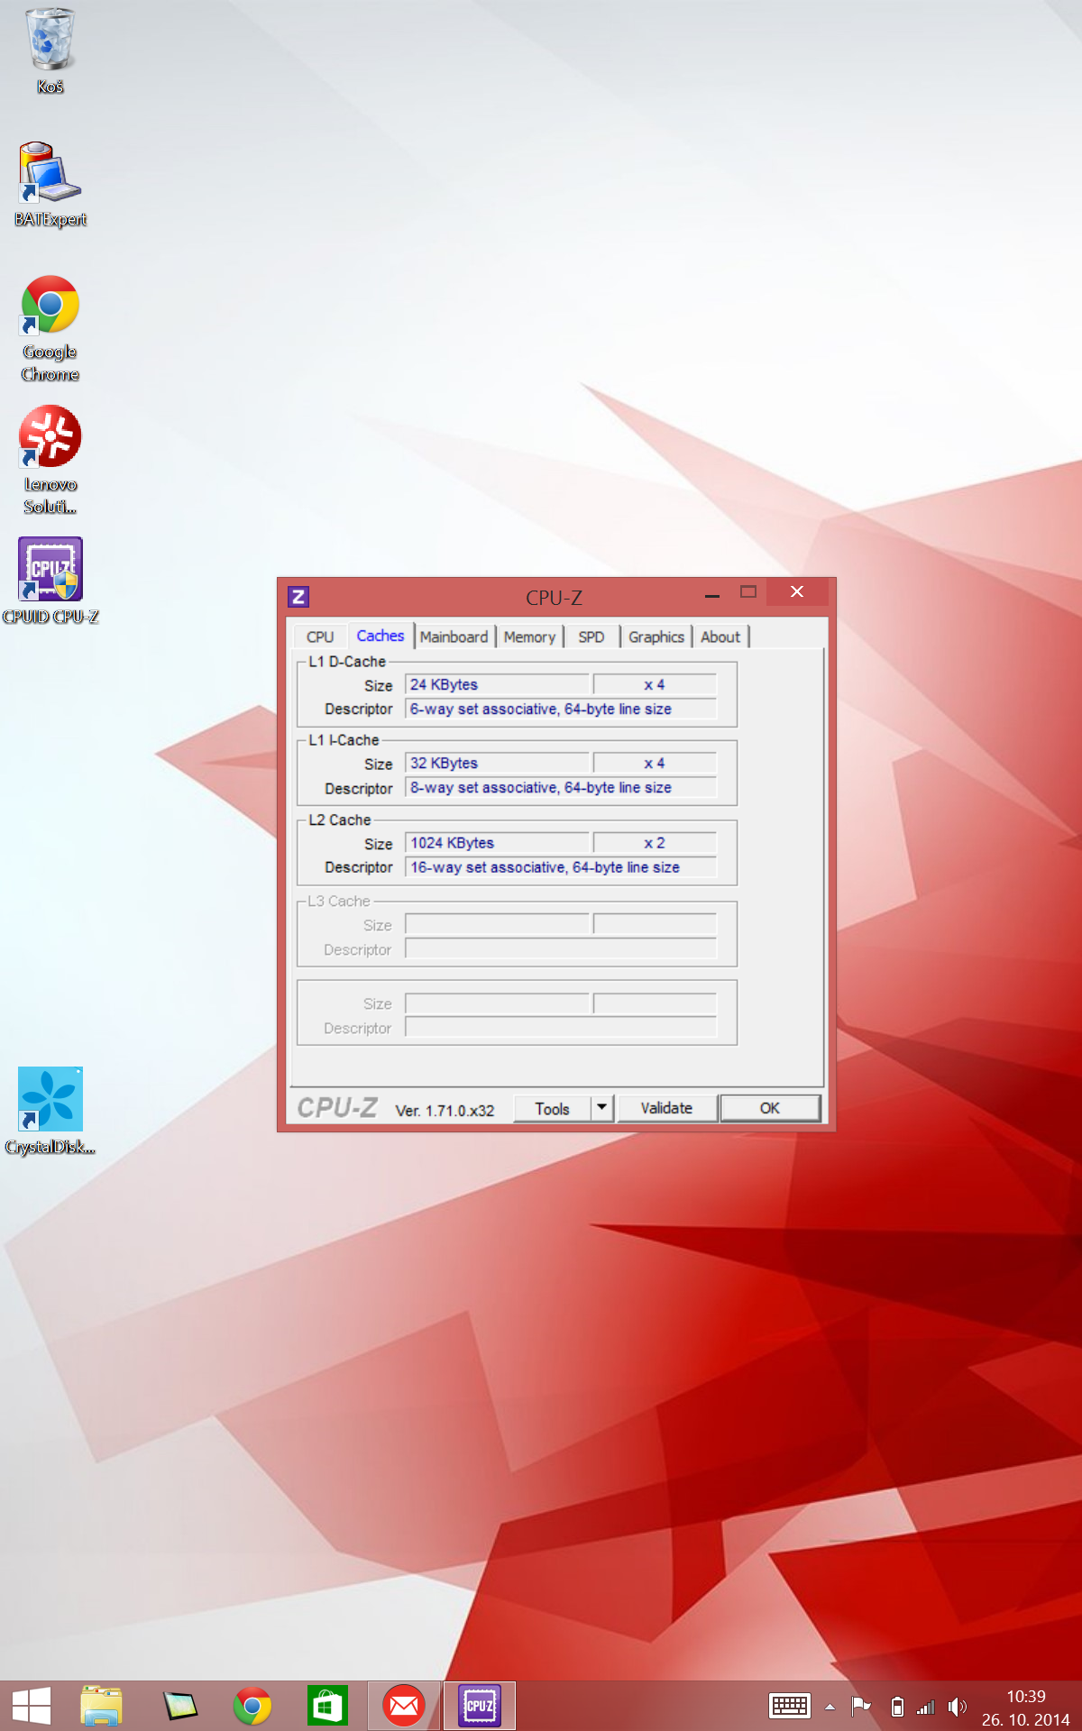Open the touch keyboard icon
The height and width of the screenshot is (1731, 1082).
[x=790, y=1706]
